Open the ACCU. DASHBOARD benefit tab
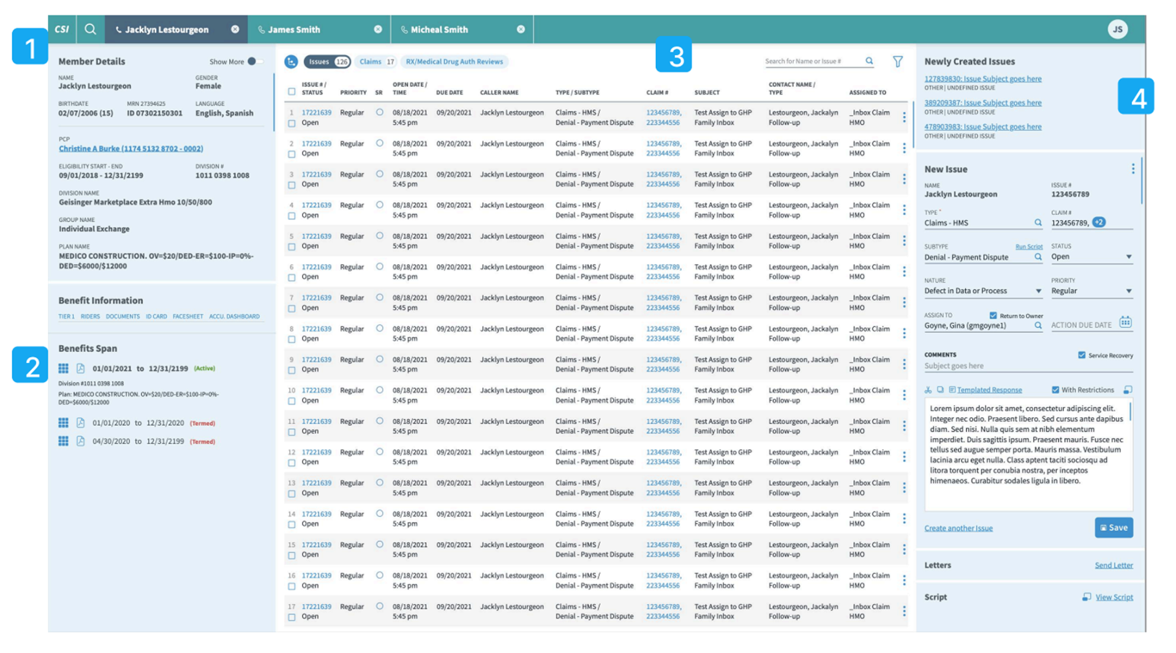Screen dimensions: 1176x653 pos(234,316)
